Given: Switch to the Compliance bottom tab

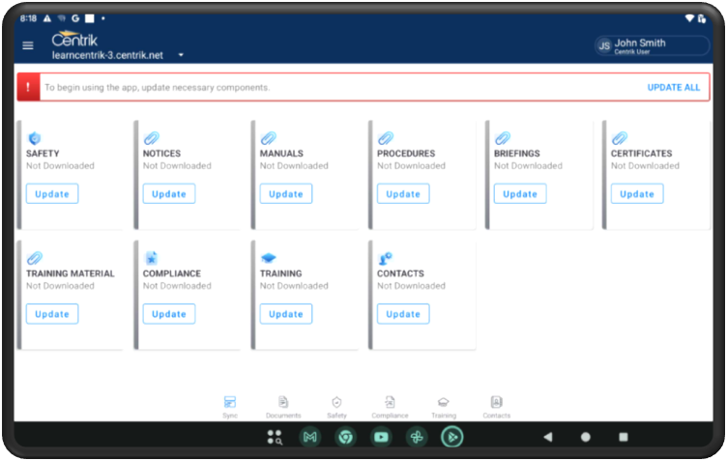Looking at the screenshot, I should click(x=390, y=406).
